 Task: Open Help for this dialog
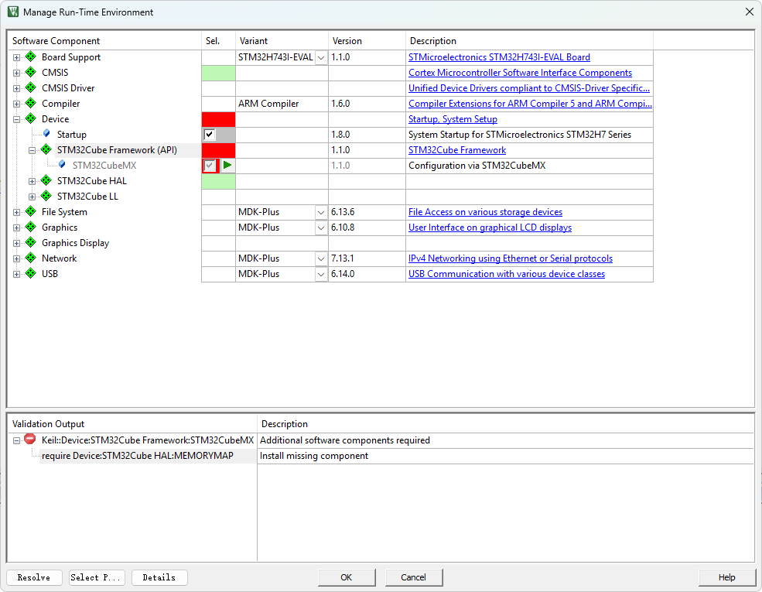tap(726, 577)
